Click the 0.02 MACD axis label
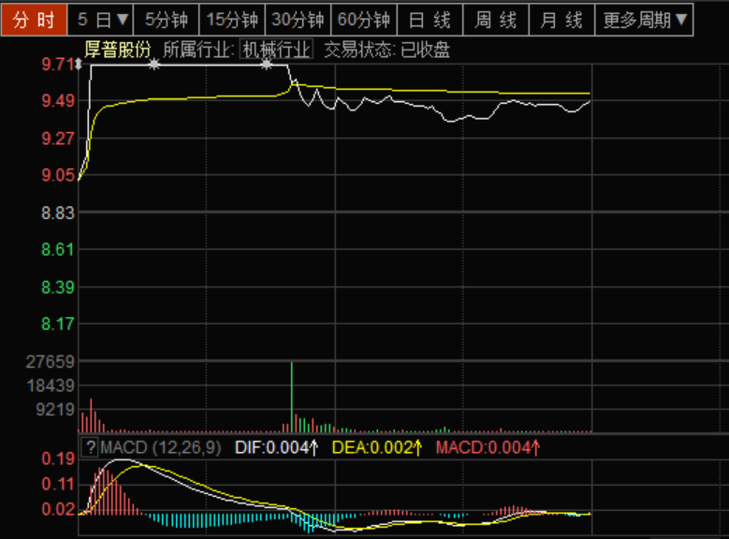 (58, 509)
